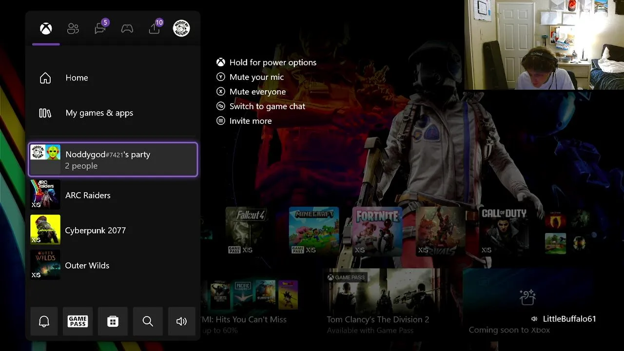Click the X button Mute everyone hint
The height and width of the screenshot is (351, 624).
click(x=251, y=92)
